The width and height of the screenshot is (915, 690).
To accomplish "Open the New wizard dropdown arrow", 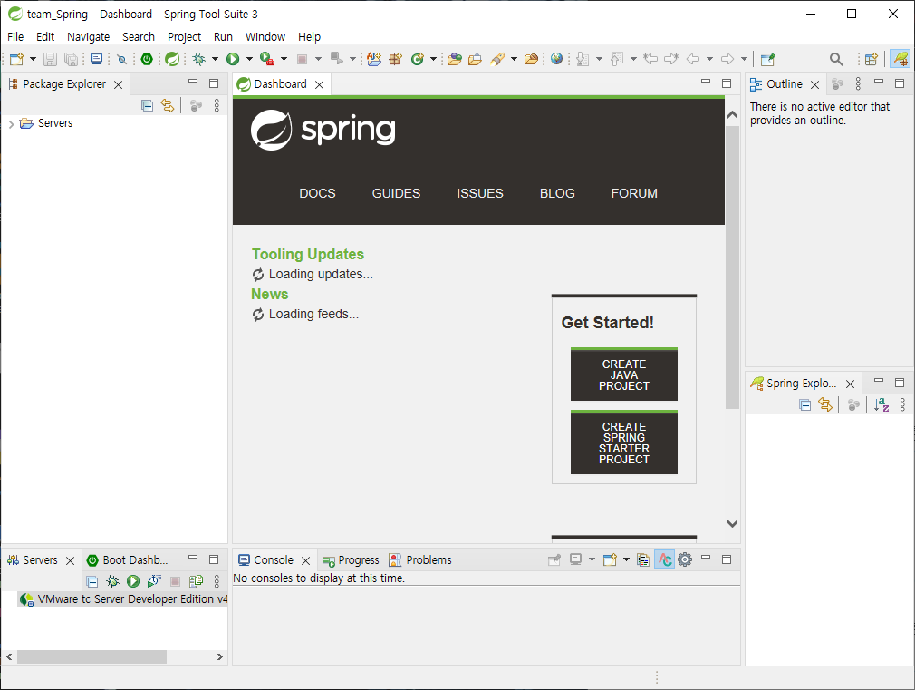I will tap(33, 59).
